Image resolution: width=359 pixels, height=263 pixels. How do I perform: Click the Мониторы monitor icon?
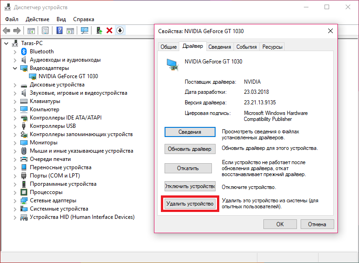[24, 143]
